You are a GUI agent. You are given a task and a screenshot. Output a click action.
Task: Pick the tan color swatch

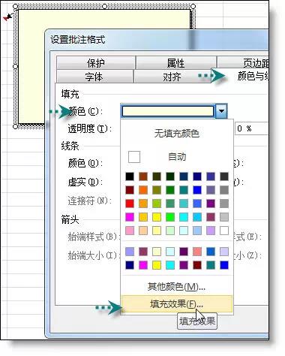coord(143,231)
